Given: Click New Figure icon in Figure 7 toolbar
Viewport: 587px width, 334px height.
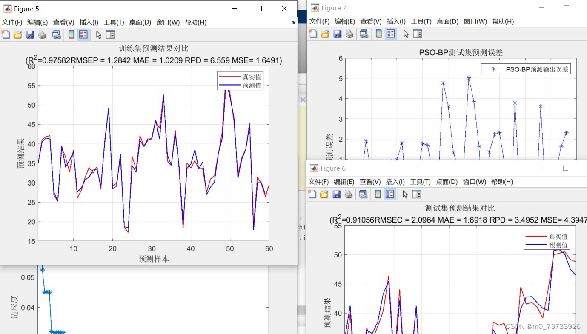Looking at the screenshot, I should [313, 34].
